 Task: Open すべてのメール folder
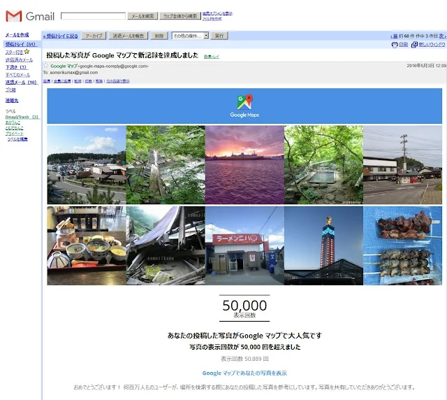pos(17,75)
